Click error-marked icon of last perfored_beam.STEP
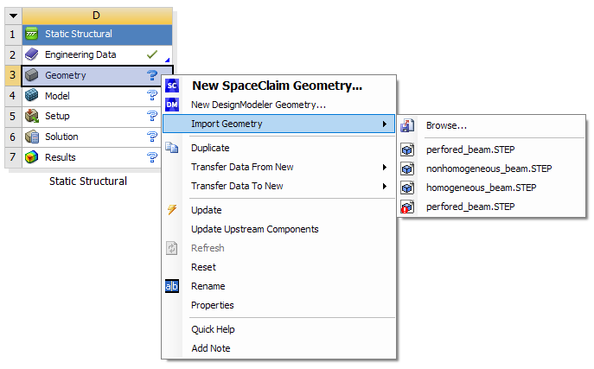594x369 pixels. coord(407,207)
